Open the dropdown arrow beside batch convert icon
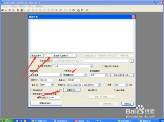 point(25,10)
